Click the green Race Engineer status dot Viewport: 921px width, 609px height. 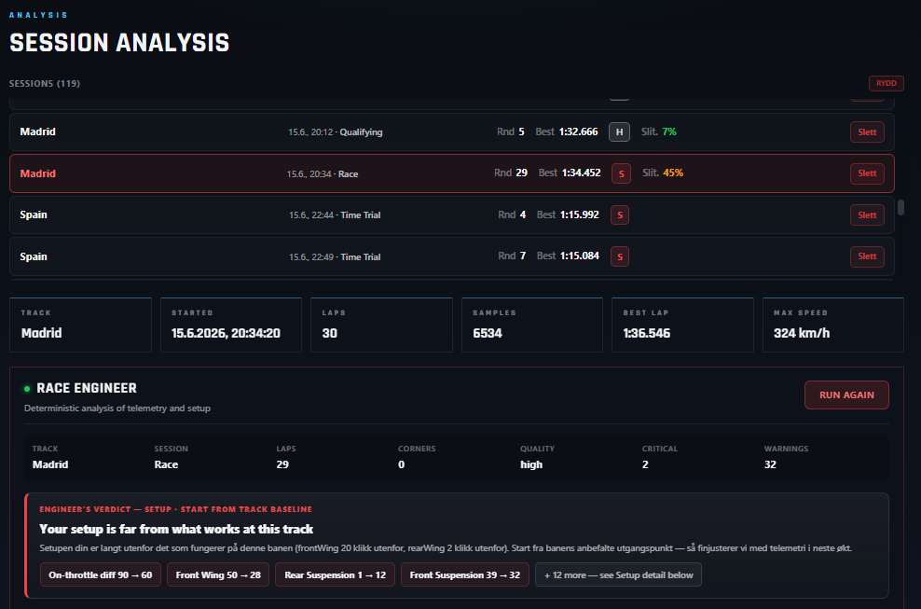27,389
